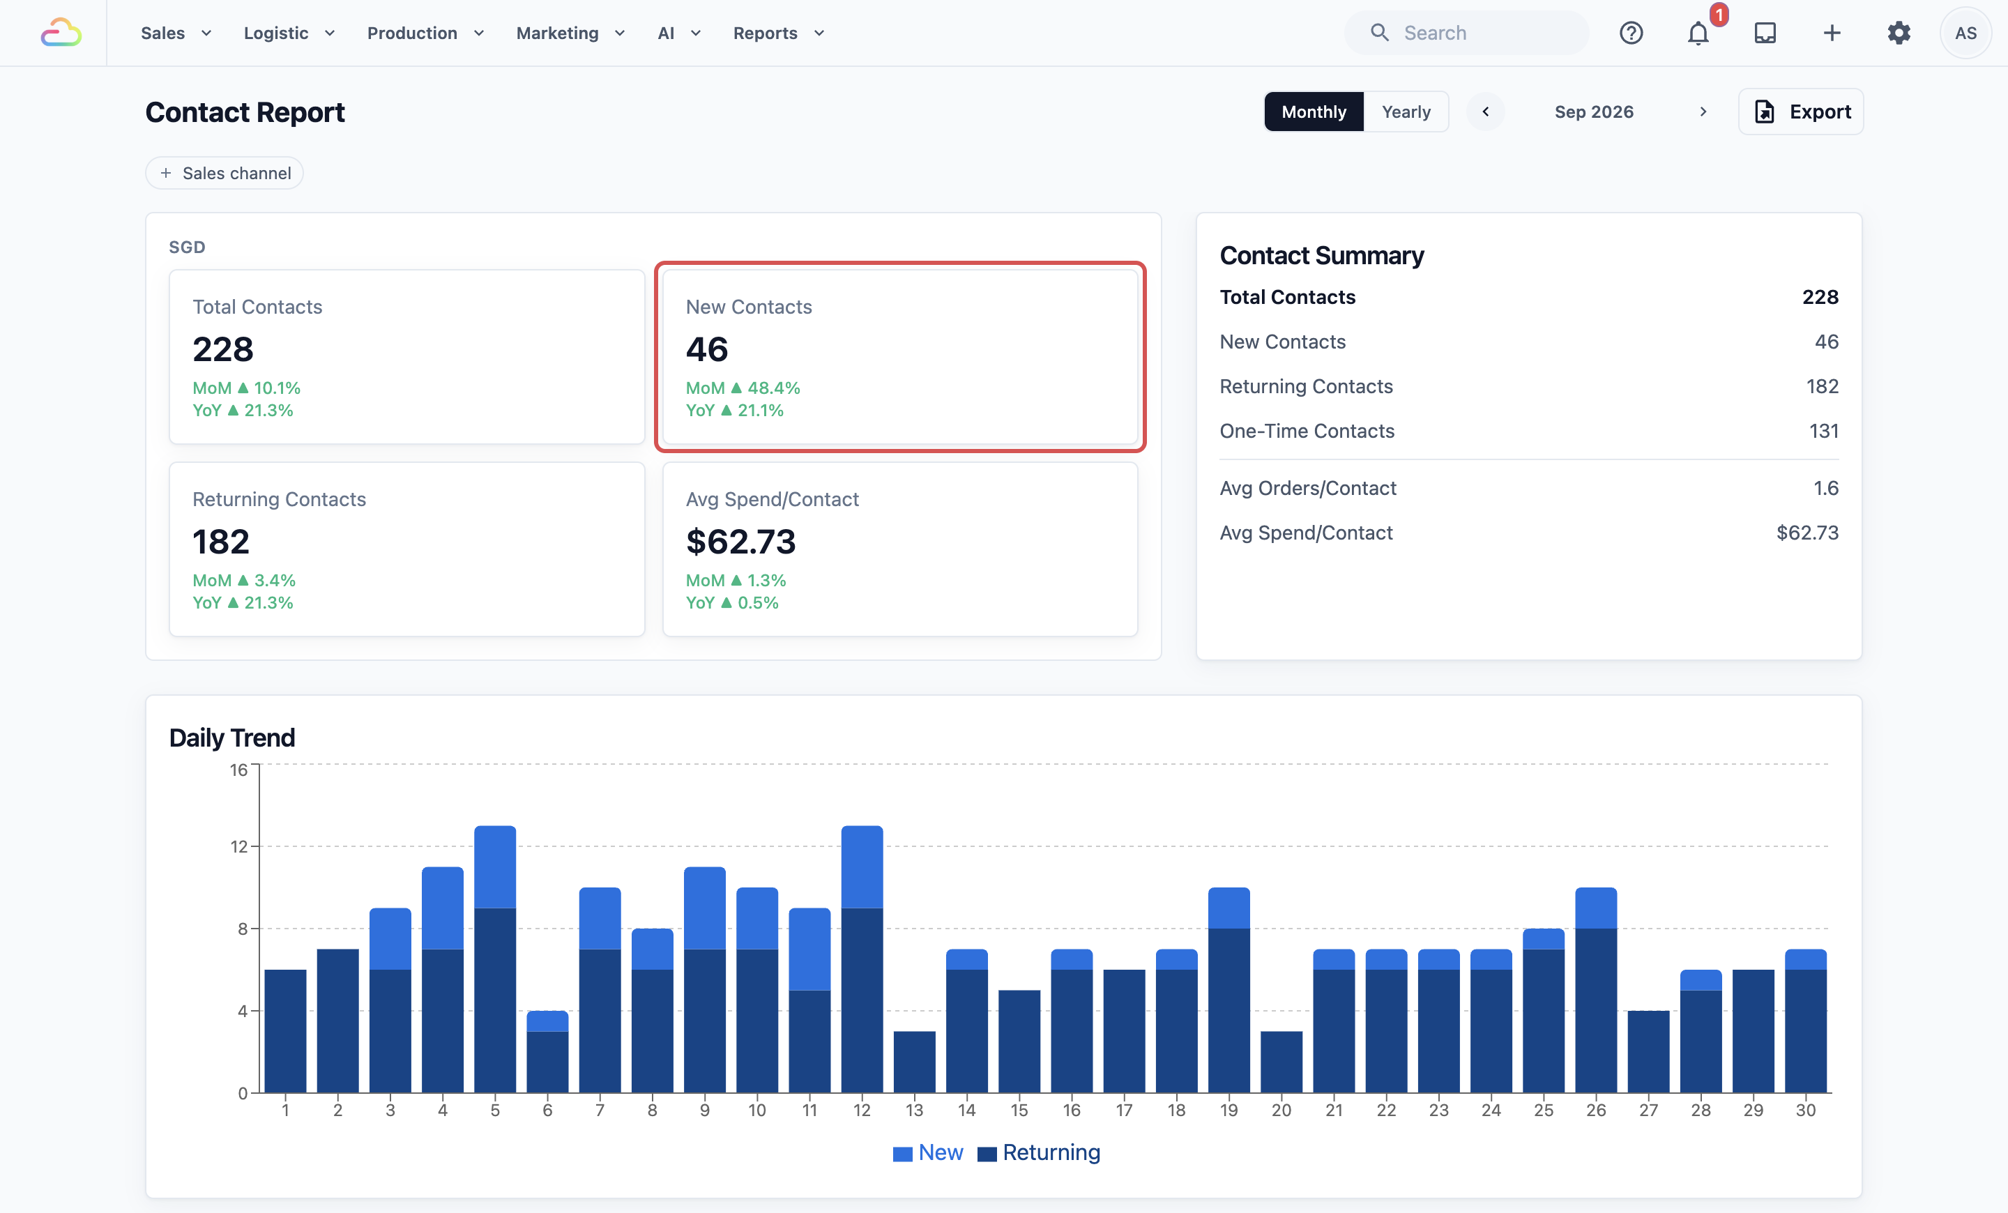
Task: Expand the AI menu
Action: (679, 33)
